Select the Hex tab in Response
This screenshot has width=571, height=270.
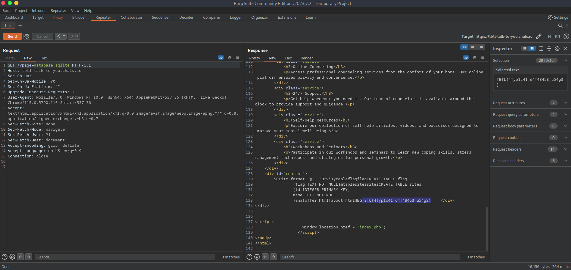[x=288, y=58]
